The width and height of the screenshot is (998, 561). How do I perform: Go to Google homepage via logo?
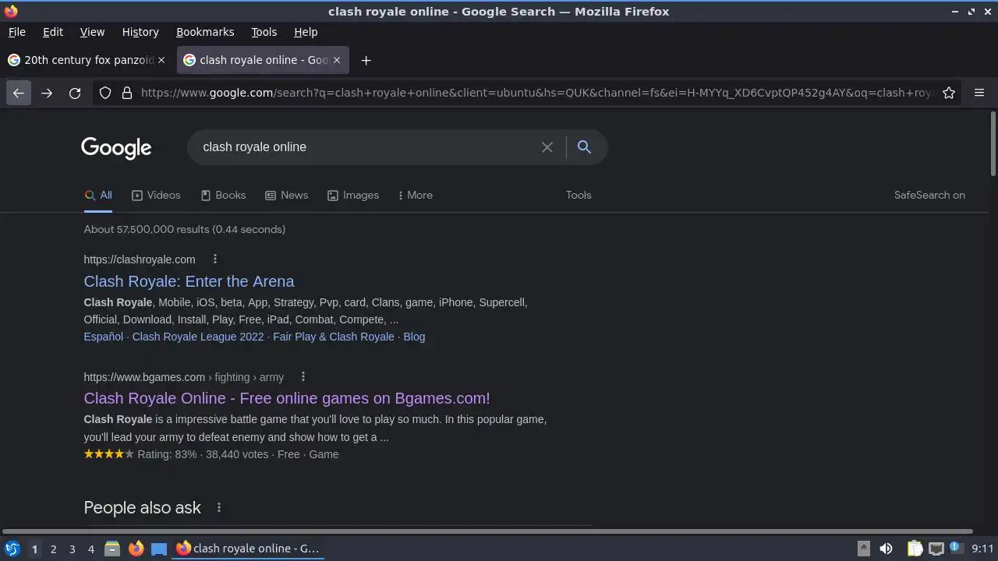point(116,148)
